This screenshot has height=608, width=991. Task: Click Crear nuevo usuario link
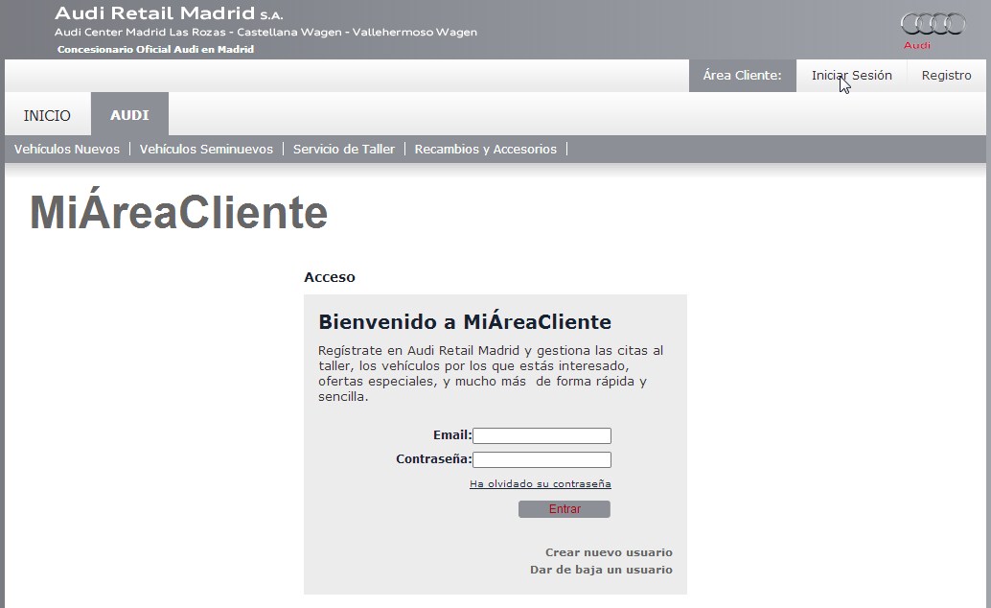tap(609, 552)
